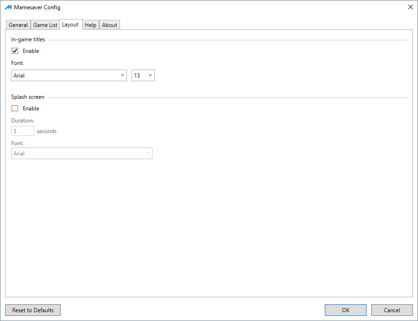The height and width of the screenshot is (321, 418).
Task: Click the 'seconds' label
Action: 47,131
